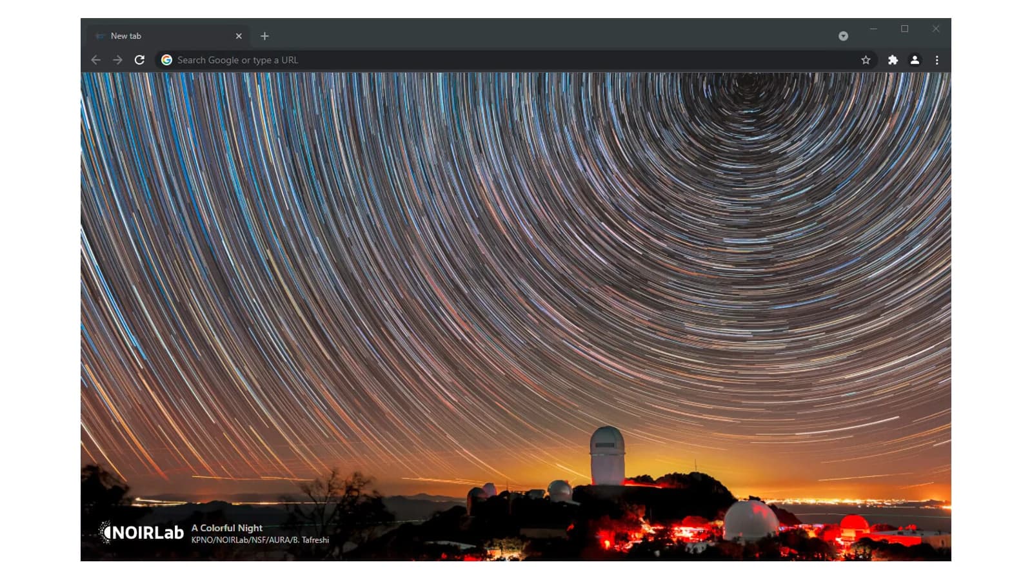The image size is (1032, 580).
Task: Click the KPNO/NOIRLab/NSF/AURA/B. Tafreshi credit text
Action: point(260,540)
